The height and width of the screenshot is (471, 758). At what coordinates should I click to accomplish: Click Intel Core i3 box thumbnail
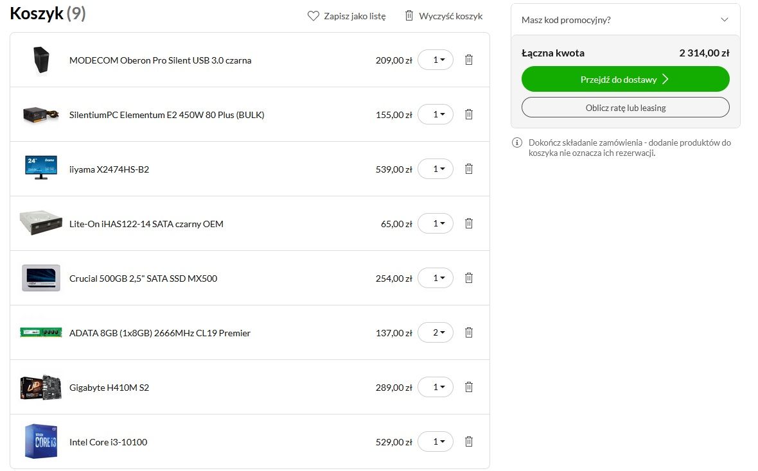click(41, 441)
